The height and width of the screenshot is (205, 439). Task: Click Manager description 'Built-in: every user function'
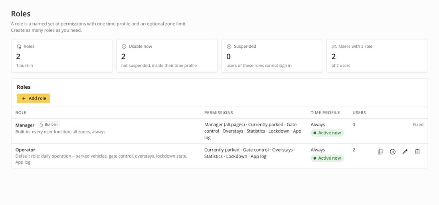coord(61,132)
